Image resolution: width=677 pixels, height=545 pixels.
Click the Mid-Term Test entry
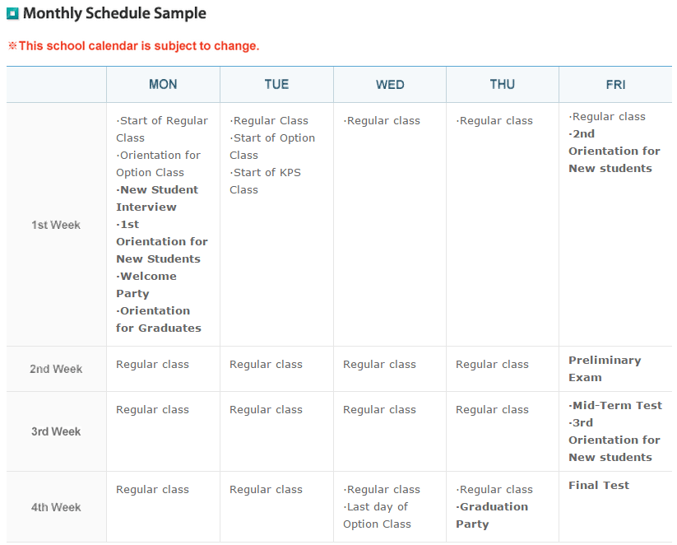[615, 405]
